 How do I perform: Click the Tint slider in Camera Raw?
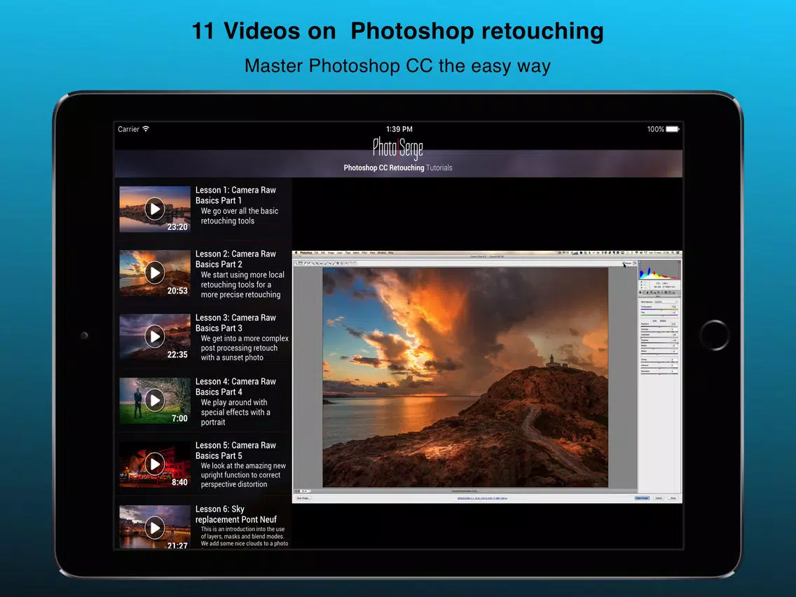659,314
